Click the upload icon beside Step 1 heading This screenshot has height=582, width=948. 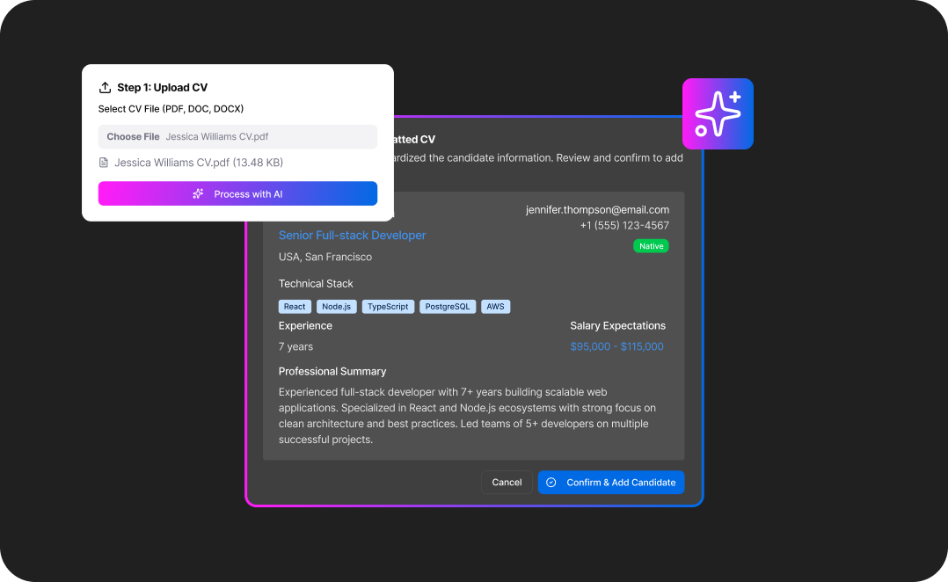106,88
